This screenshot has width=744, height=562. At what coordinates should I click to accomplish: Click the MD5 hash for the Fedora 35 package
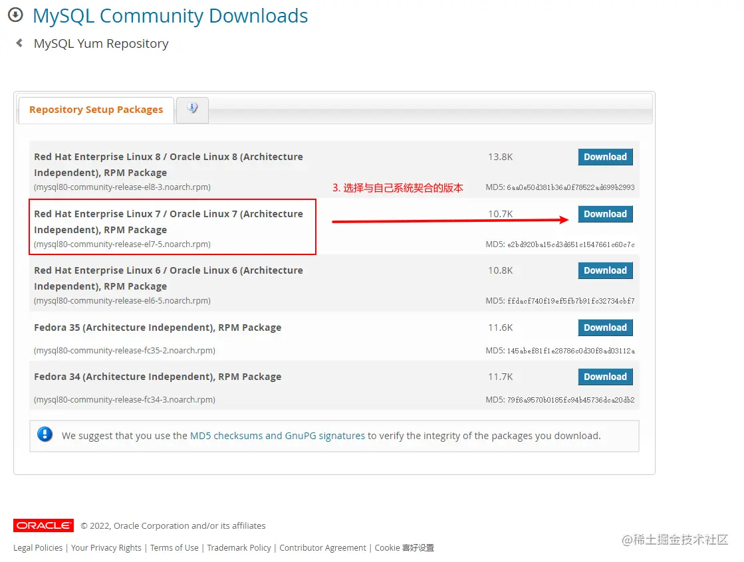(570, 351)
